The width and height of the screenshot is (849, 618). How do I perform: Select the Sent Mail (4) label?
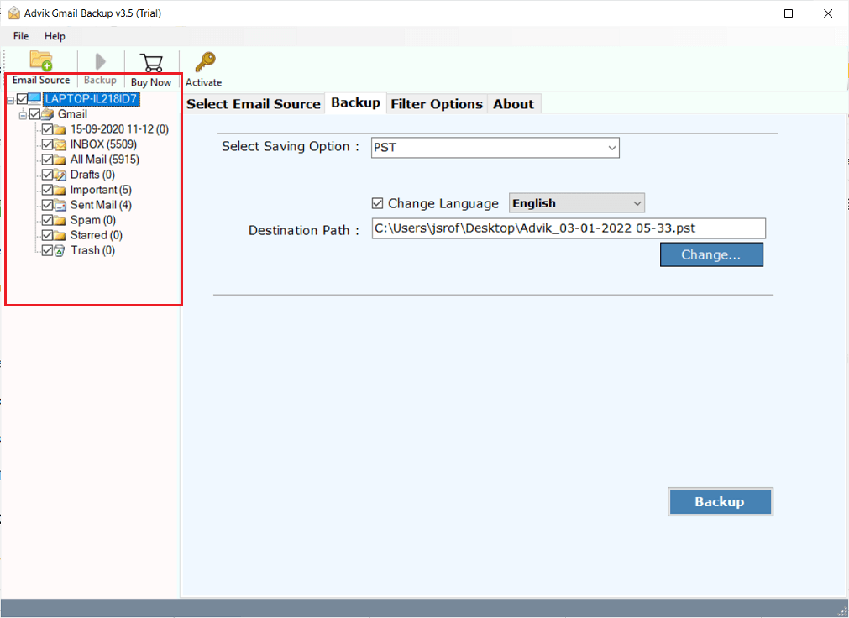pyautogui.click(x=101, y=205)
